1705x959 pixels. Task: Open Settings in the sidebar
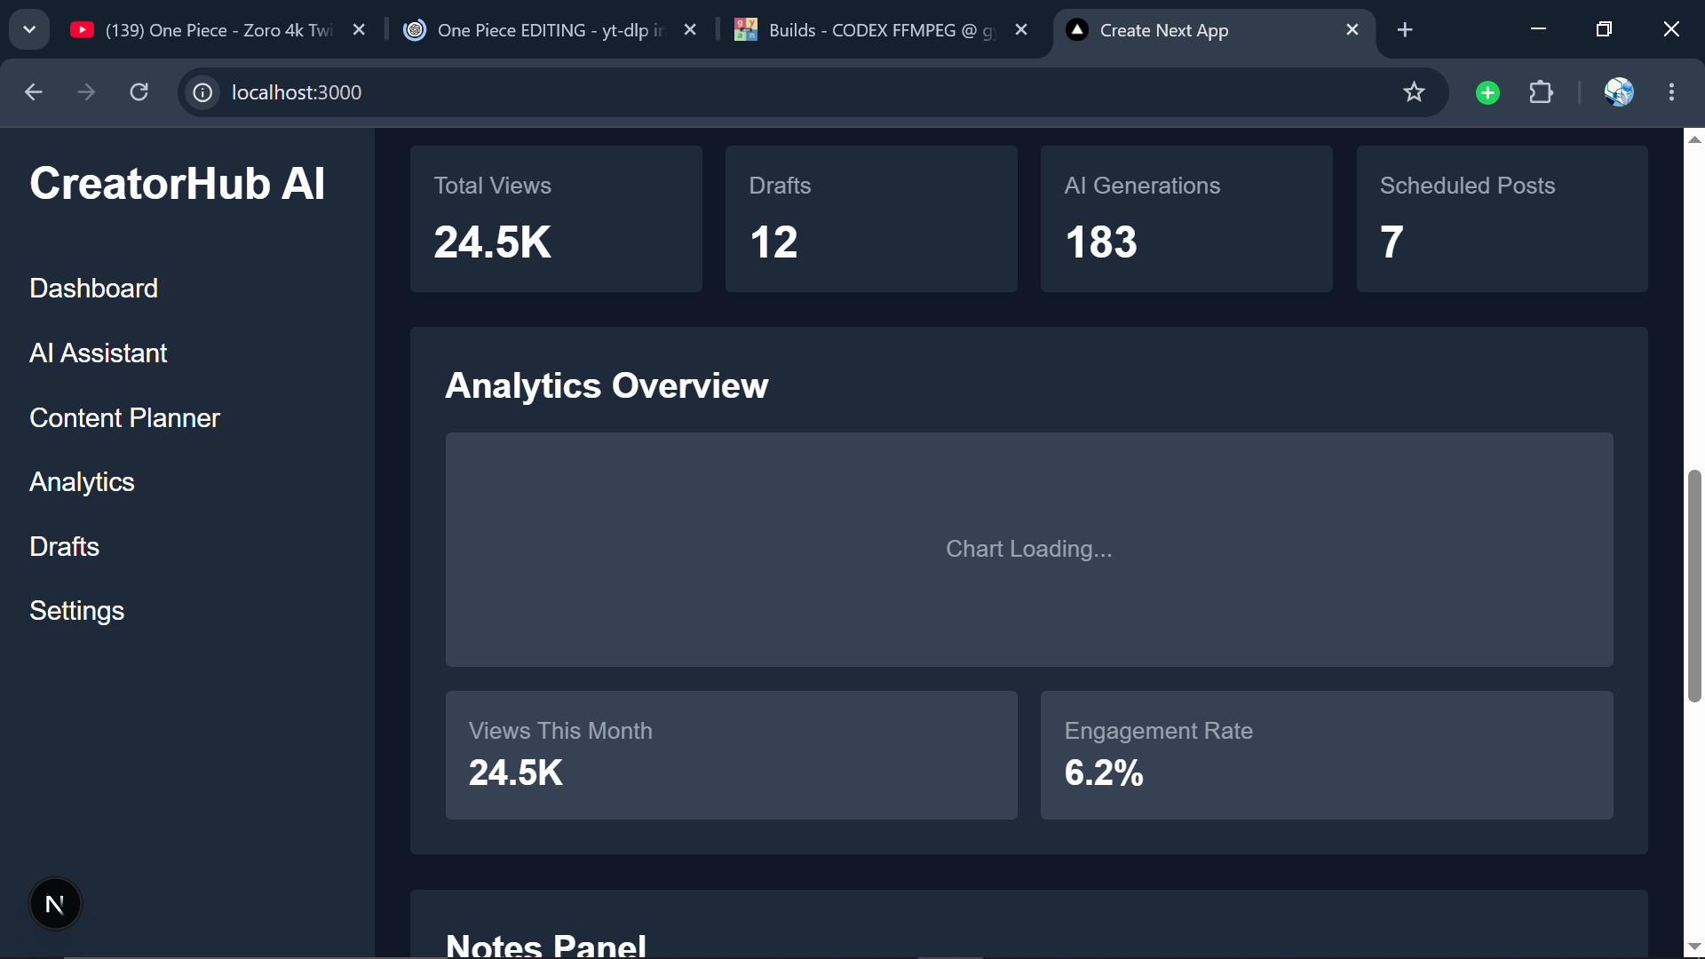(76, 611)
